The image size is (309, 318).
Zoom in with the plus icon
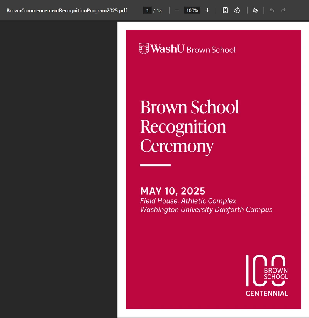coord(207,10)
